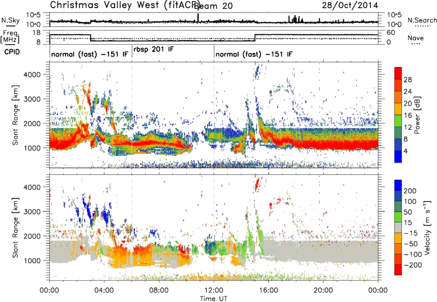Click the red top segment of Power colorbar

pyautogui.click(x=398, y=73)
